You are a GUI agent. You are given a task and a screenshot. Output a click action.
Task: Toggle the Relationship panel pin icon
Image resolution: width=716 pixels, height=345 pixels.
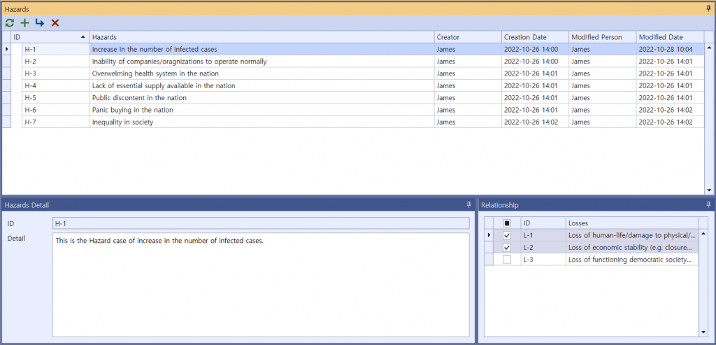[709, 204]
